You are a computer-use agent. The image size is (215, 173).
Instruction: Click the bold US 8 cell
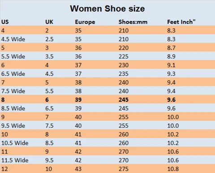point(3,99)
